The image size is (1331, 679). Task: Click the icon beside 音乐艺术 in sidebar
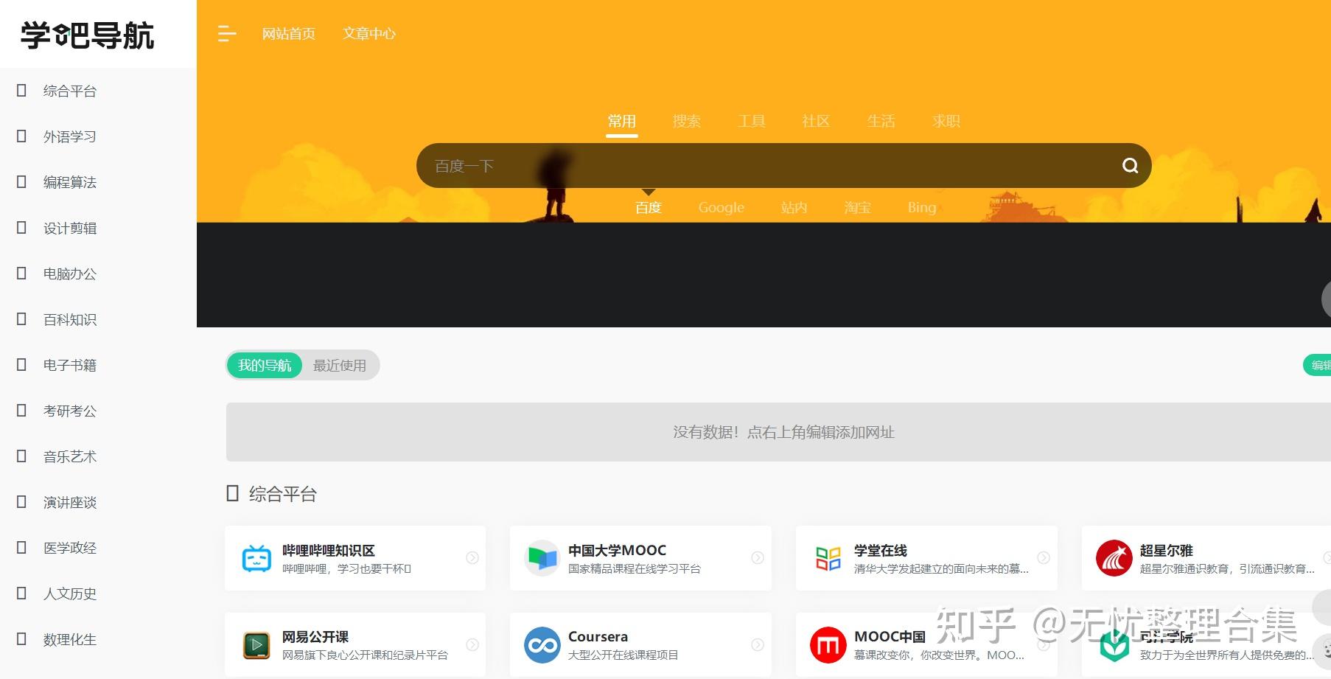[x=21, y=456]
